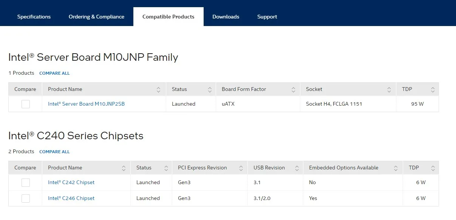The height and width of the screenshot is (220, 456).
Task: Sort server board table by TDP arrows
Action: [433, 89]
